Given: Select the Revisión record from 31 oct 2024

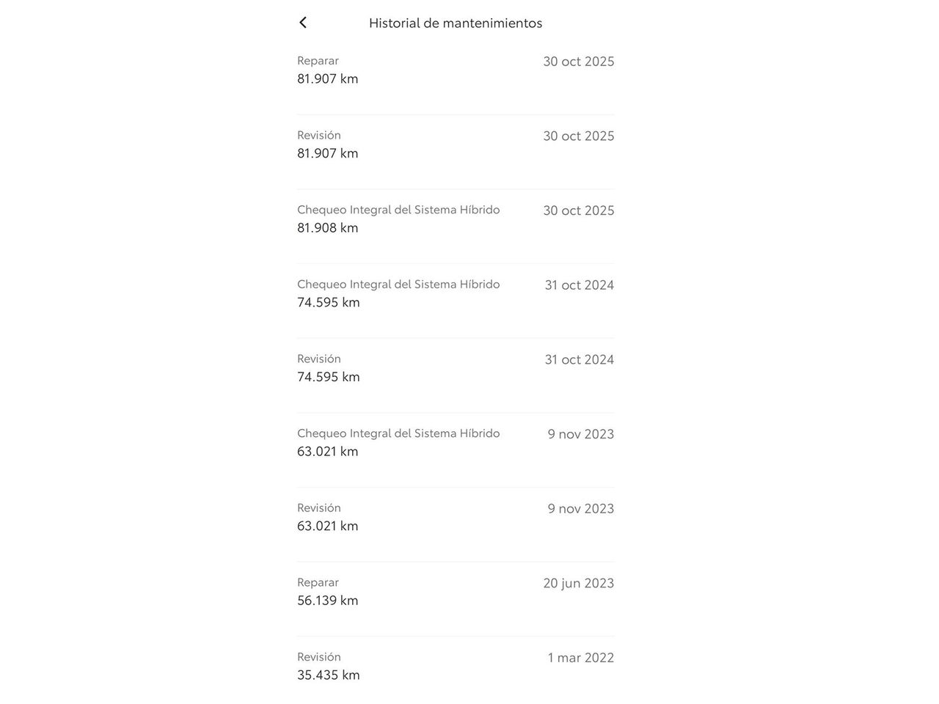Looking at the screenshot, I should tap(455, 368).
